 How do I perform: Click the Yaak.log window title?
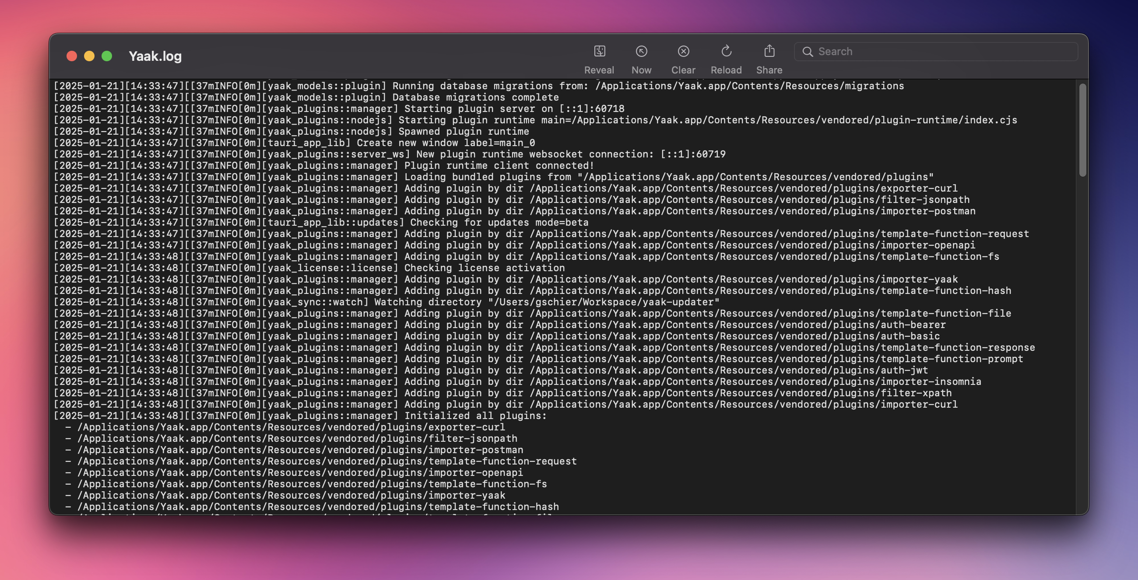click(x=155, y=56)
